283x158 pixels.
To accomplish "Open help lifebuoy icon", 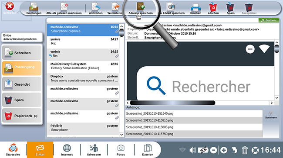I will [255, 150].
